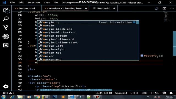Click the Open Changes editor action icon
This screenshot has width=176, height=99.
click(x=156, y=9)
